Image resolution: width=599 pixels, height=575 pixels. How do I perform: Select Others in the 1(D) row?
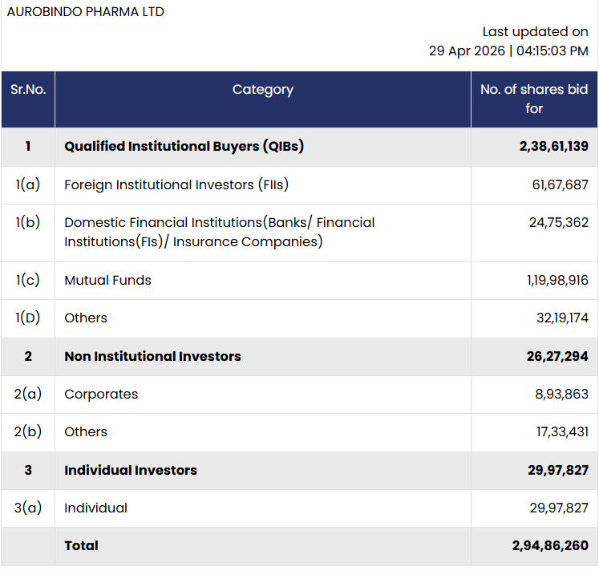tap(86, 318)
